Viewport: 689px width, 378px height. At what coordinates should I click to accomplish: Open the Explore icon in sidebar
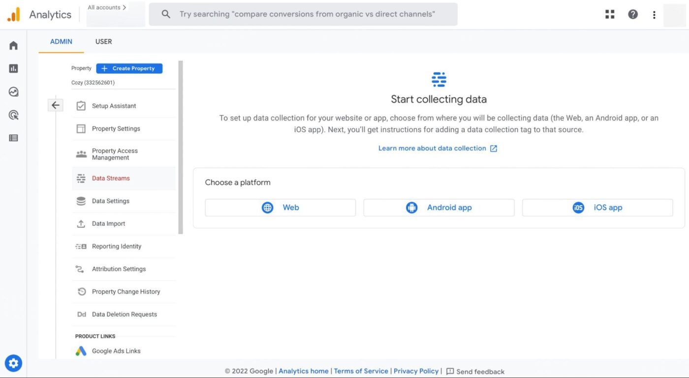(13, 92)
